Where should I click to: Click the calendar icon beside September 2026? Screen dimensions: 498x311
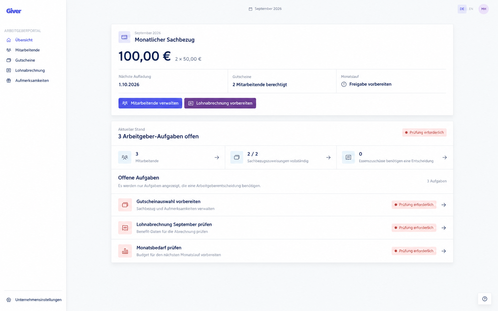pyautogui.click(x=250, y=9)
